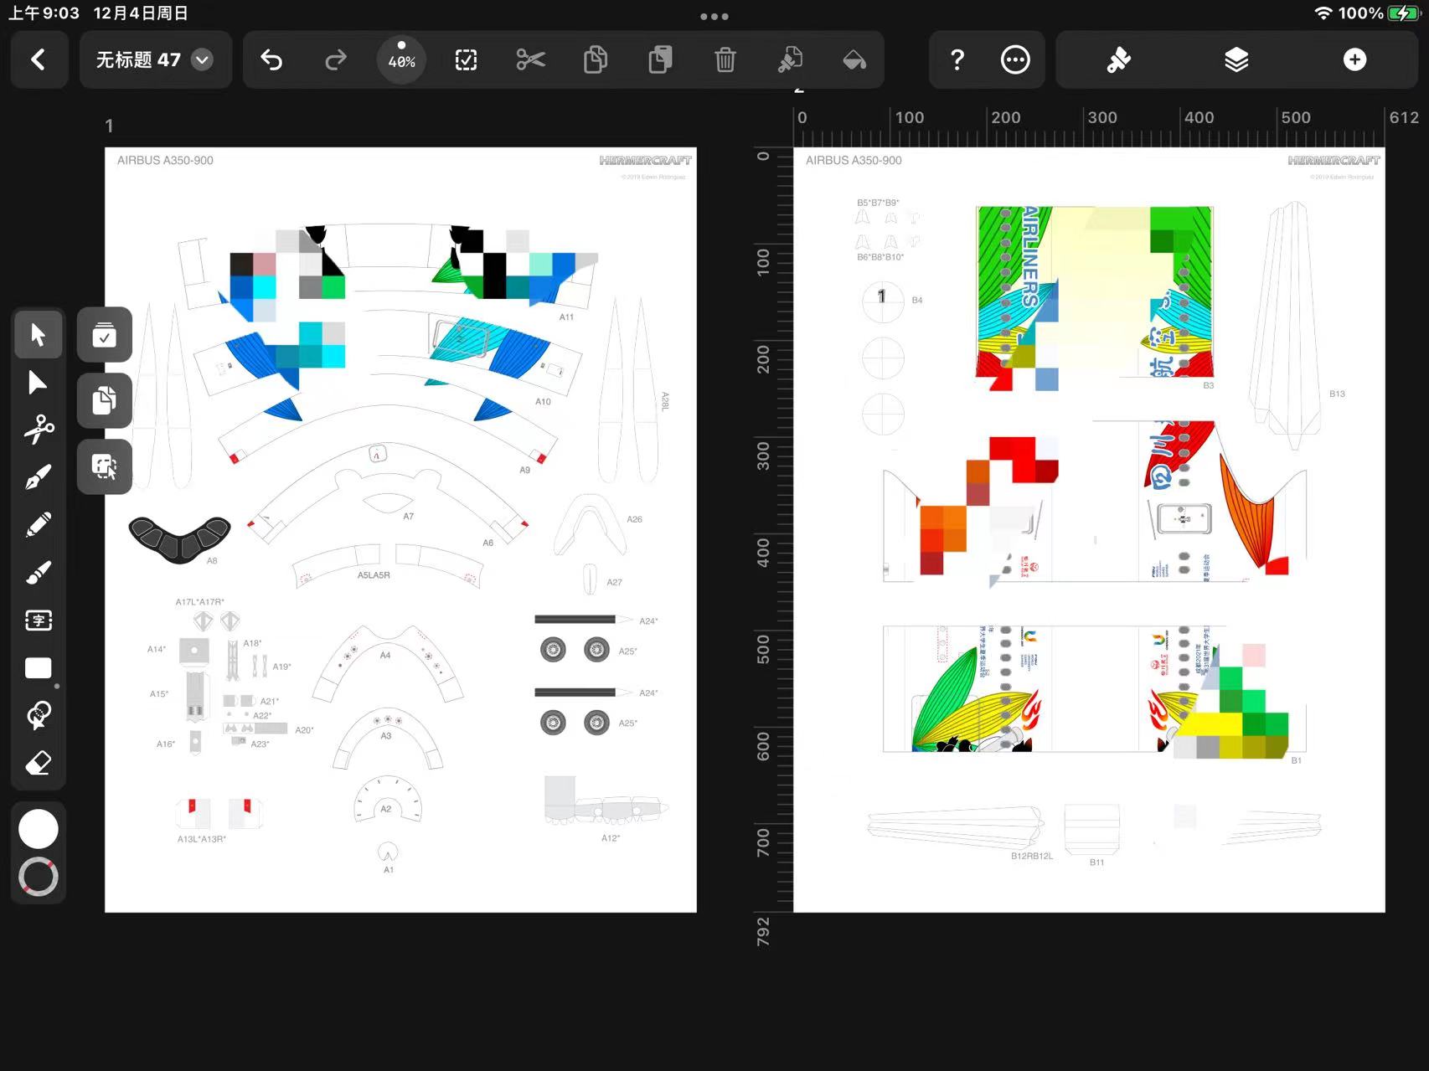Select the Pen tool
Screen dimensions: 1429x1071
(x=39, y=477)
